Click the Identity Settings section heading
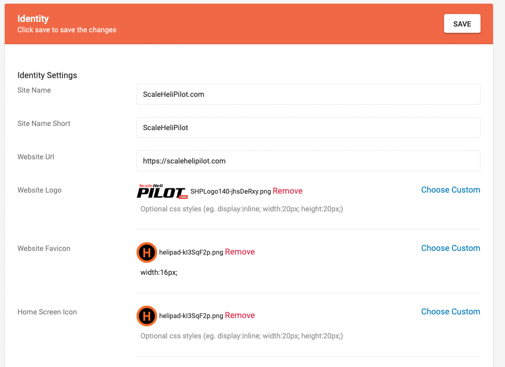The height and width of the screenshot is (367, 505). [x=47, y=75]
